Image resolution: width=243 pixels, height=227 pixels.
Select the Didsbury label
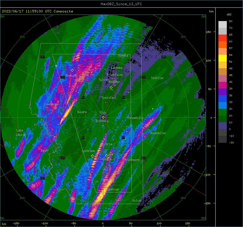pos(102,121)
